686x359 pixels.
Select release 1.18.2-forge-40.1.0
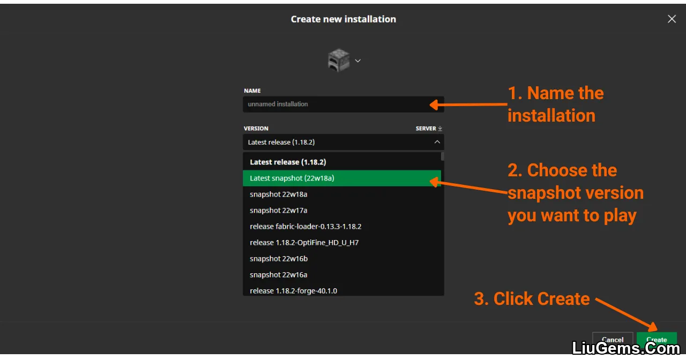coord(342,290)
